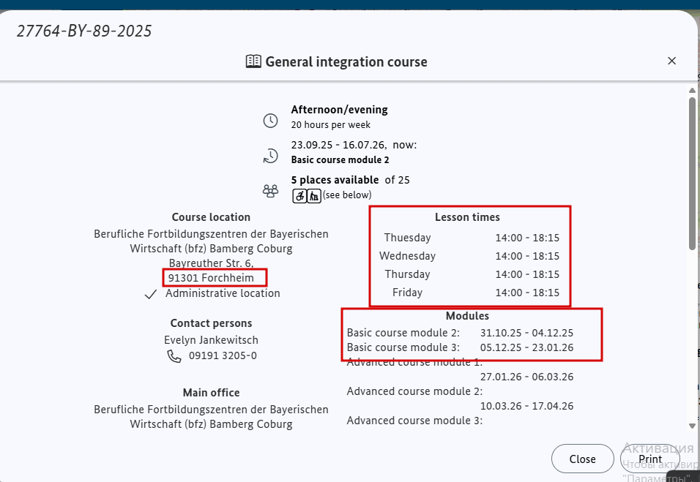Click the scrollbar down arrow

pos(692,426)
